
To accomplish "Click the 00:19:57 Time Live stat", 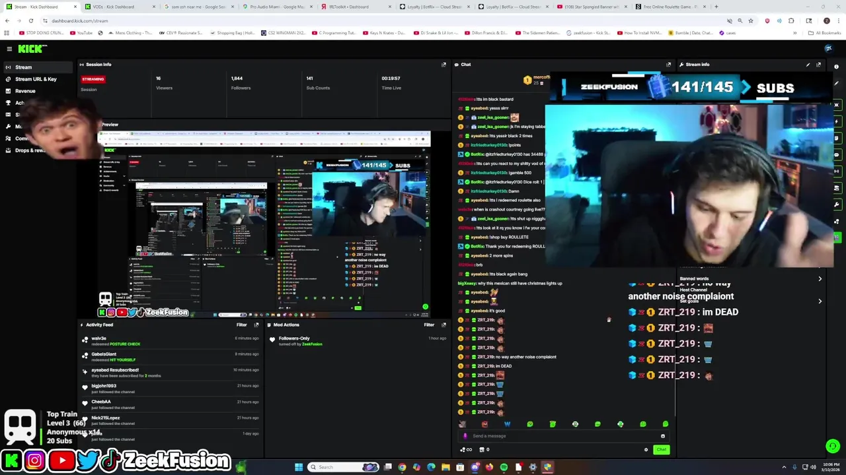I will coord(391,82).
